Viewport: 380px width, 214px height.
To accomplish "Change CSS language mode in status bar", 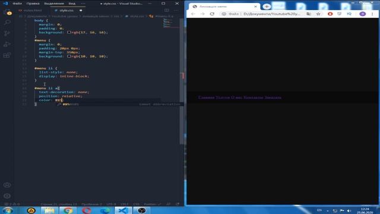I will (x=136, y=204).
